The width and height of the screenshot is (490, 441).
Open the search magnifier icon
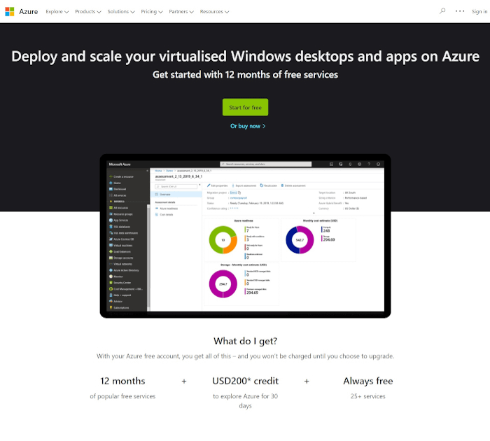tap(442, 11)
